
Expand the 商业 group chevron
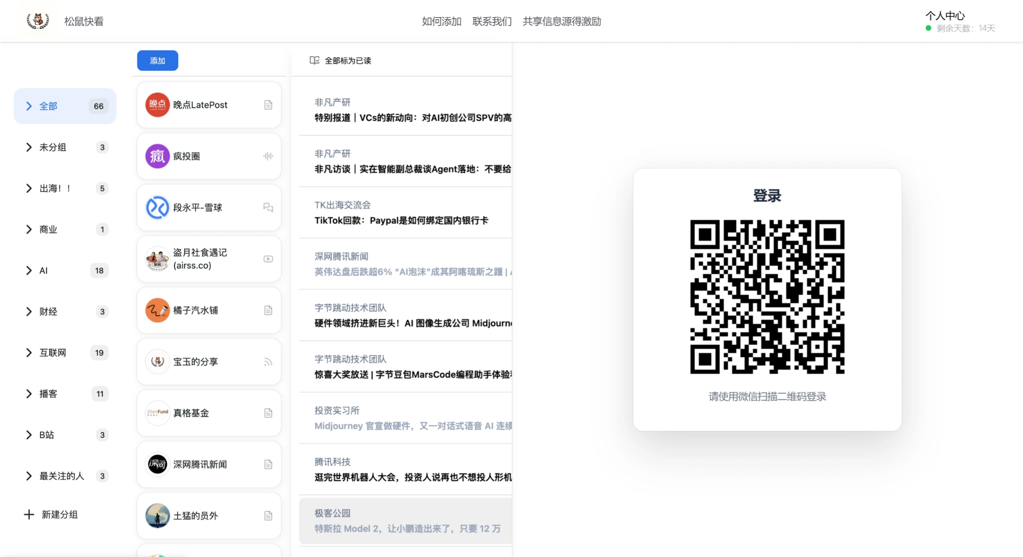[x=29, y=229]
